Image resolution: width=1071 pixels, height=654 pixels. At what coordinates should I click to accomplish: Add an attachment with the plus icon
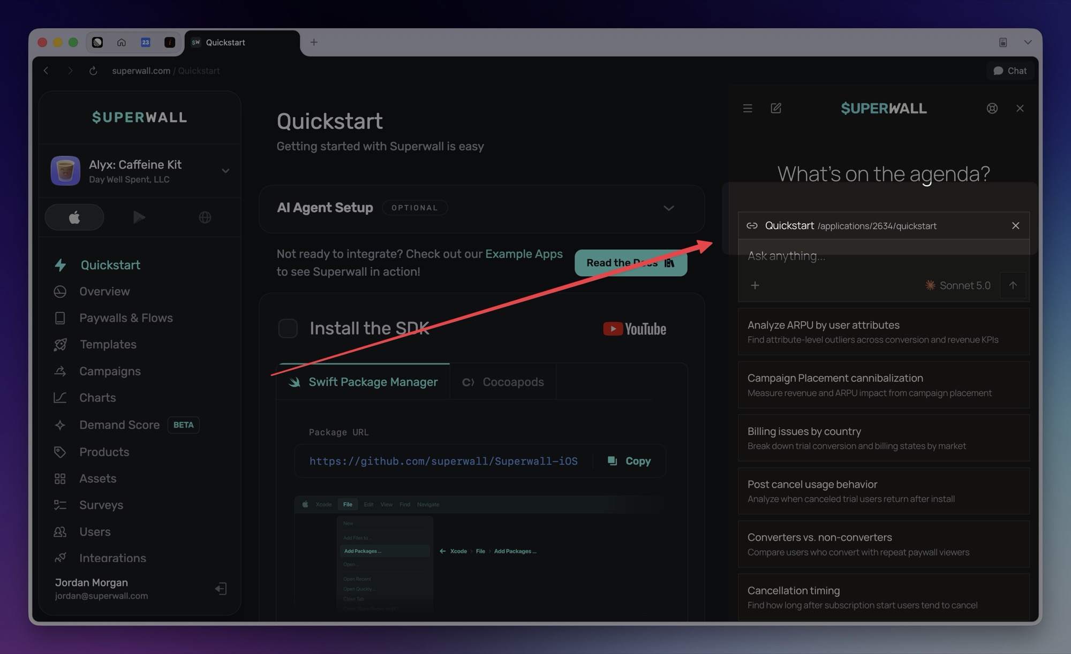click(x=755, y=285)
